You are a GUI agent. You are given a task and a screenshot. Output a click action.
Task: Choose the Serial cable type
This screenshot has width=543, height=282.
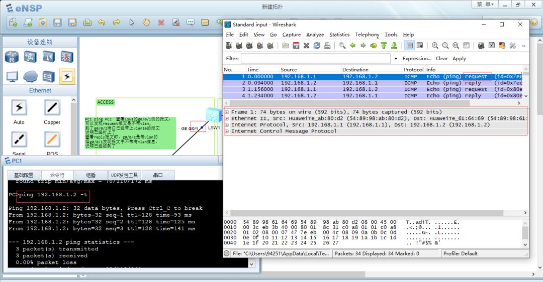(19, 139)
